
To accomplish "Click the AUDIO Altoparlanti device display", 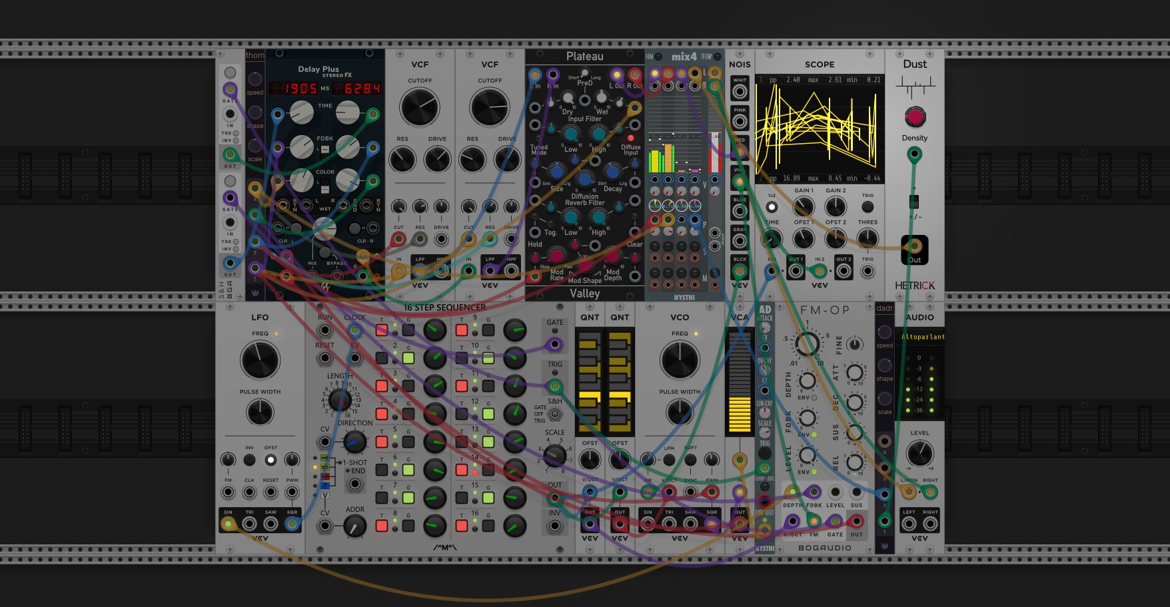I will click(919, 337).
